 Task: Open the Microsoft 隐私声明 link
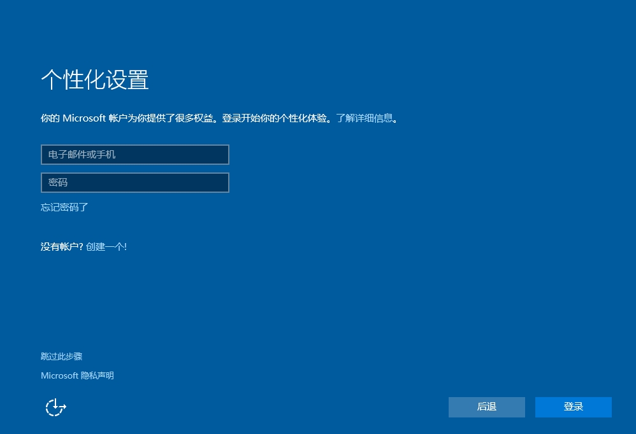(78, 375)
